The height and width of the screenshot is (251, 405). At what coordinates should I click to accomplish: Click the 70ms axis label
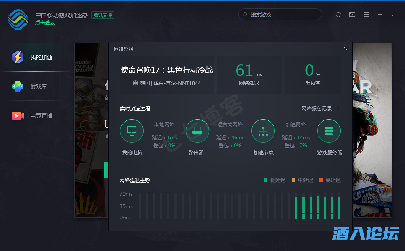tap(126, 193)
